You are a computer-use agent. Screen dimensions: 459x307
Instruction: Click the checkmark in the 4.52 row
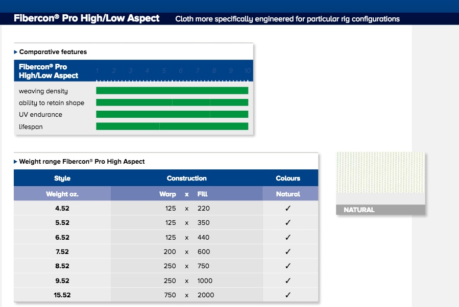pyautogui.click(x=288, y=208)
